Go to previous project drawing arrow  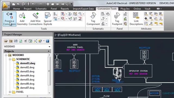tap(58, 4)
